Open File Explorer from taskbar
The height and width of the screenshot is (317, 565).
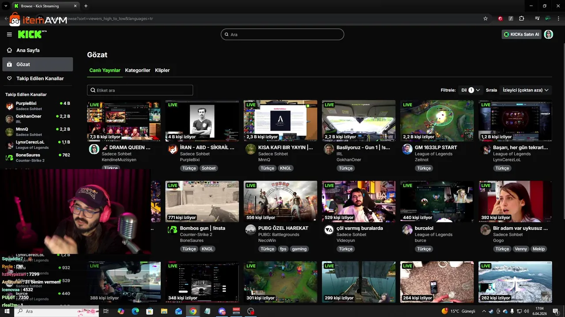tap(164, 311)
